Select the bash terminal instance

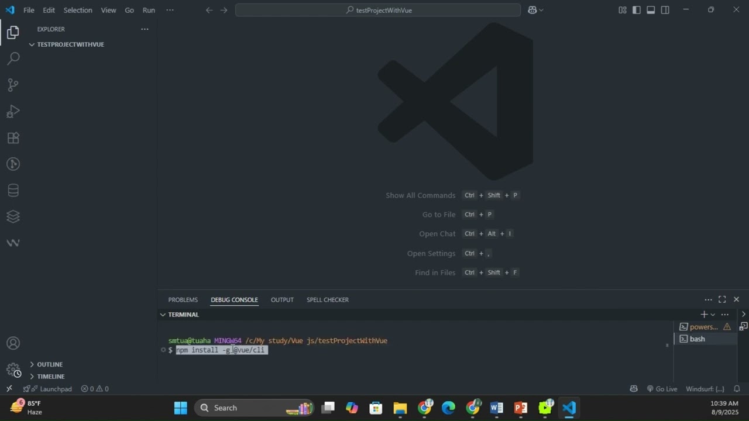pyautogui.click(x=705, y=339)
